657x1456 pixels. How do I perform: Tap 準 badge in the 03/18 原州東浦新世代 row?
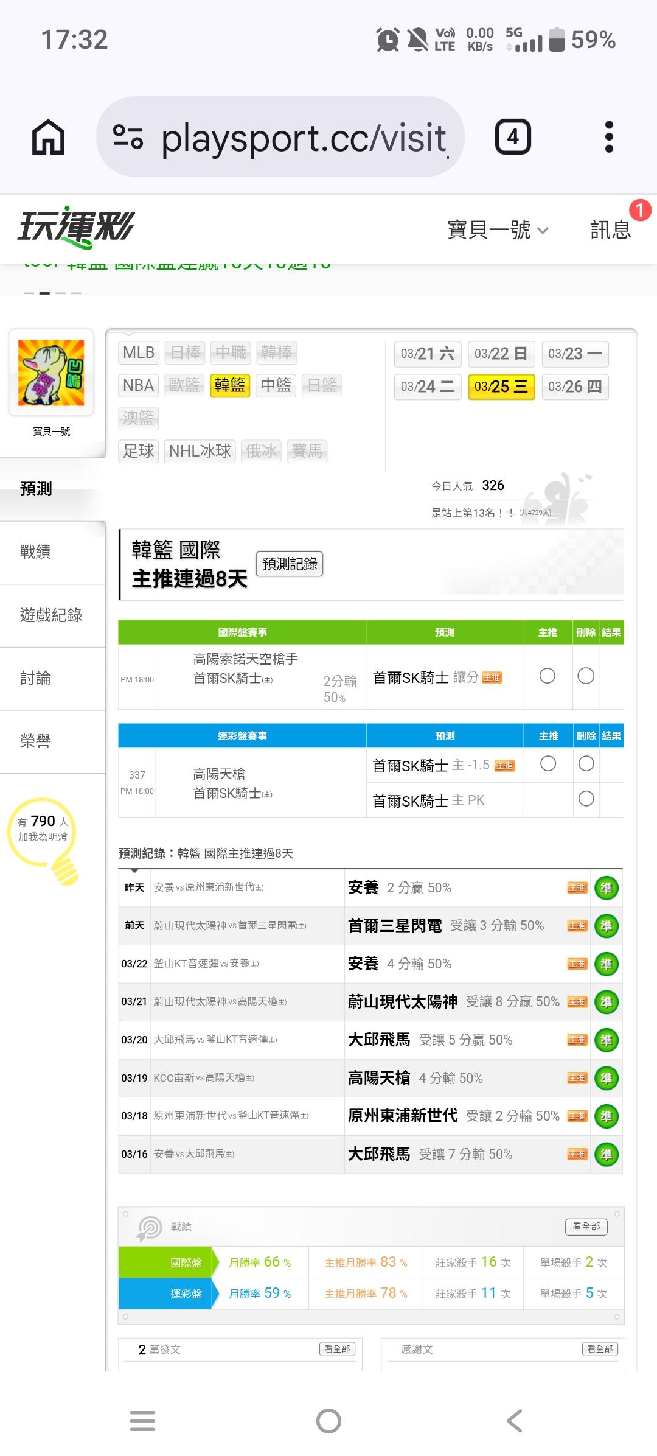(606, 1116)
